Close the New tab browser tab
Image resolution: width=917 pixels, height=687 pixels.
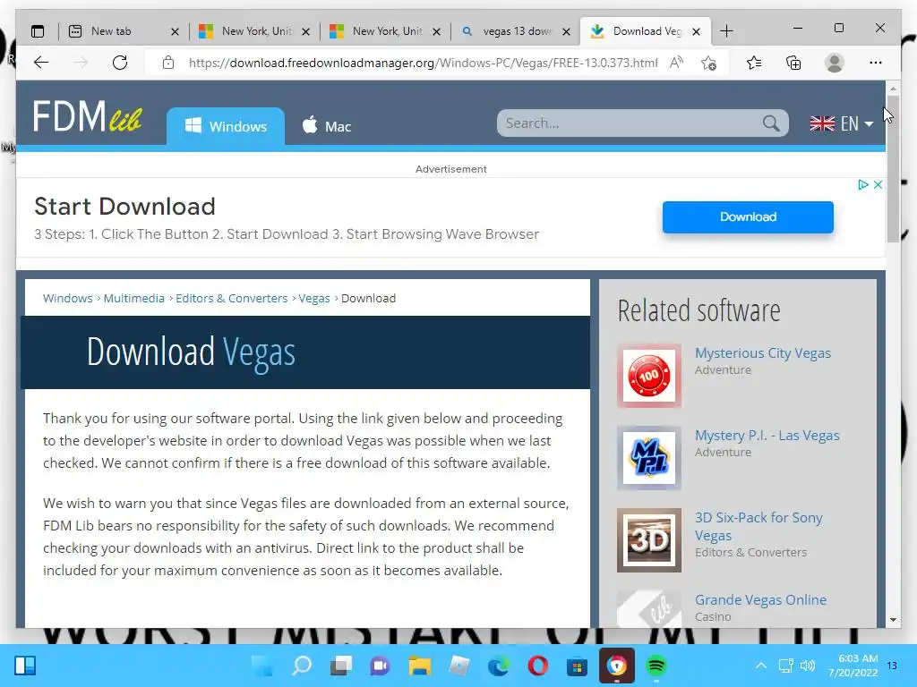click(175, 31)
